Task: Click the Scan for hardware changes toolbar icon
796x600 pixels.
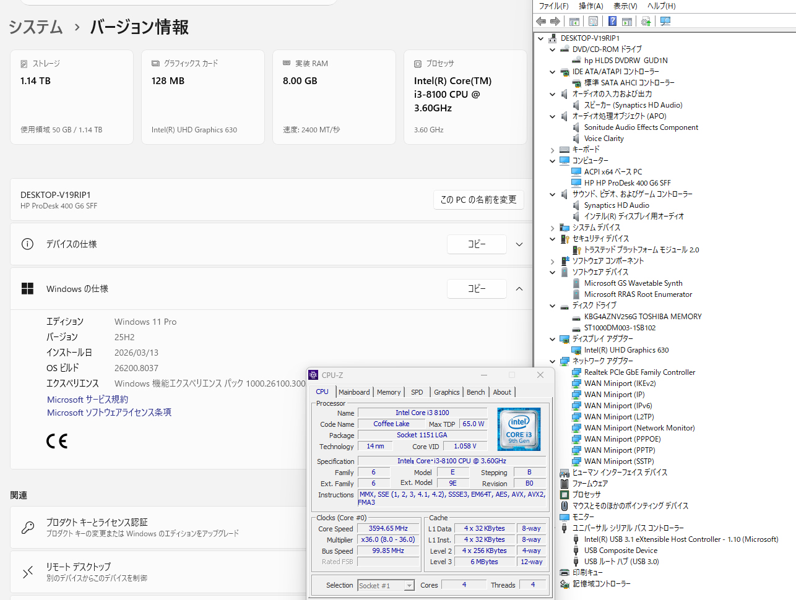Action: 665,22
